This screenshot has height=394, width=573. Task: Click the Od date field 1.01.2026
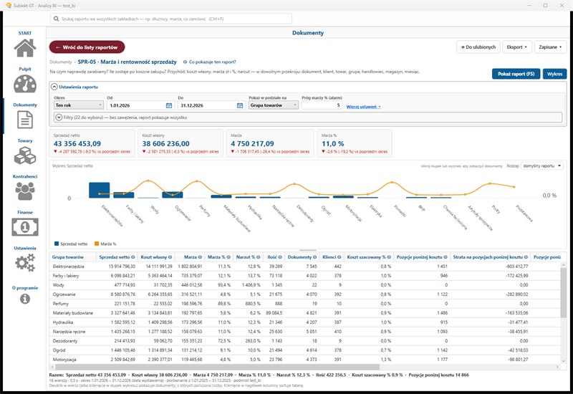point(140,105)
